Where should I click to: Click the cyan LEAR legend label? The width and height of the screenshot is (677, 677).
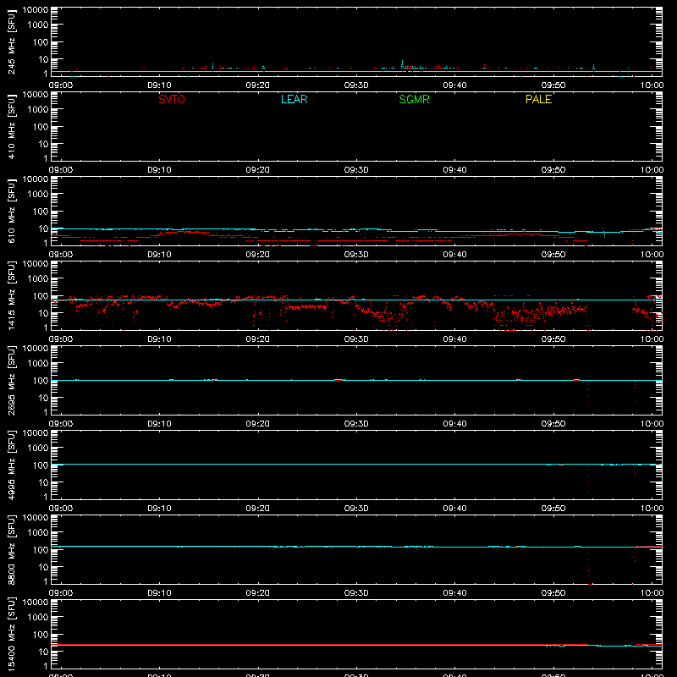tap(294, 99)
